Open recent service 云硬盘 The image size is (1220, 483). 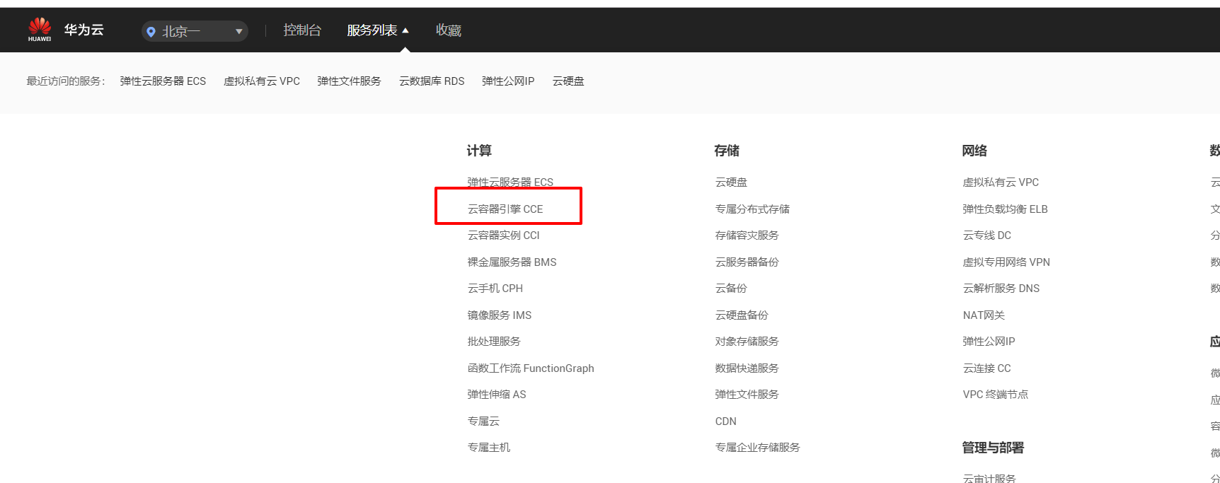coord(568,81)
